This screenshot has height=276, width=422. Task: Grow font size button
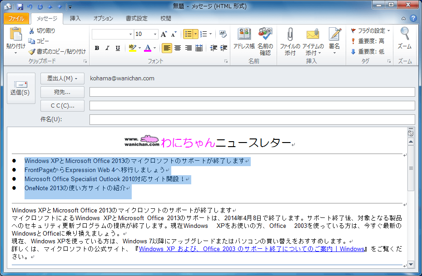pos(164,34)
